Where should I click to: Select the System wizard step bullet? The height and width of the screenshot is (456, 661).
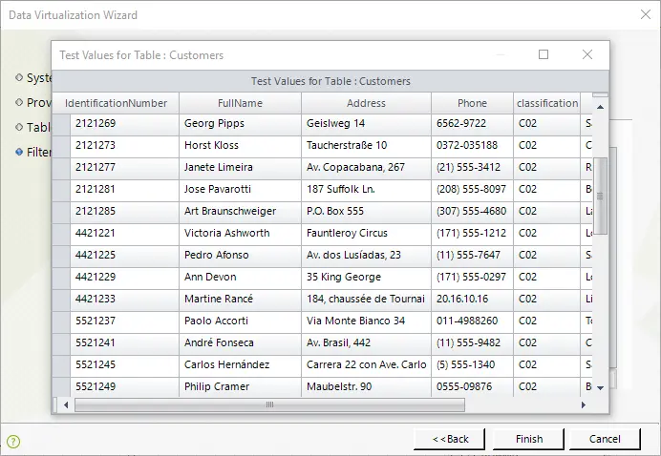click(x=19, y=77)
